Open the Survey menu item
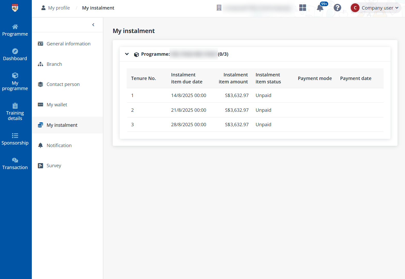Screen dimensions: 405x279 (x=54, y=166)
